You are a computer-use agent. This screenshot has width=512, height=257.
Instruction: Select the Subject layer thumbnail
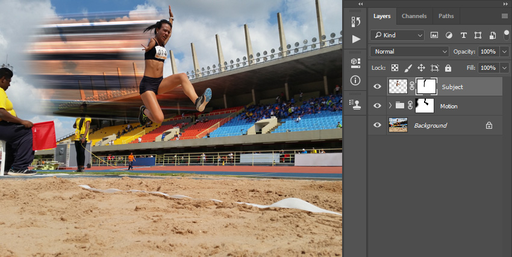pyautogui.click(x=398, y=87)
